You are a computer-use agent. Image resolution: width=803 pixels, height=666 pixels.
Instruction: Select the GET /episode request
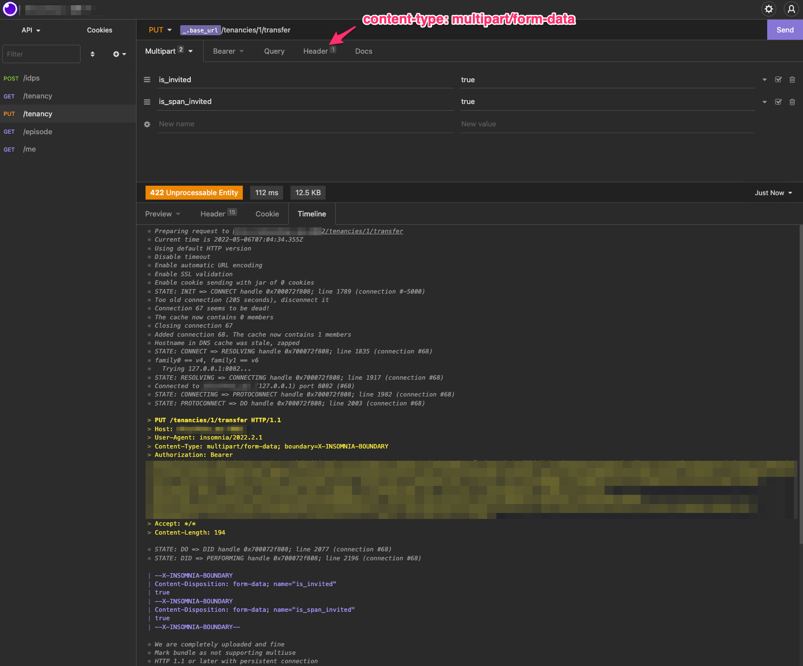pos(68,132)
